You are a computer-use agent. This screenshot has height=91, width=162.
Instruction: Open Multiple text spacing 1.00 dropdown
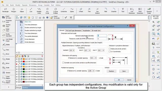[91, 71]
